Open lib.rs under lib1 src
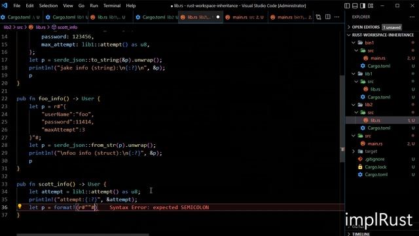 (x=375, y=89)
